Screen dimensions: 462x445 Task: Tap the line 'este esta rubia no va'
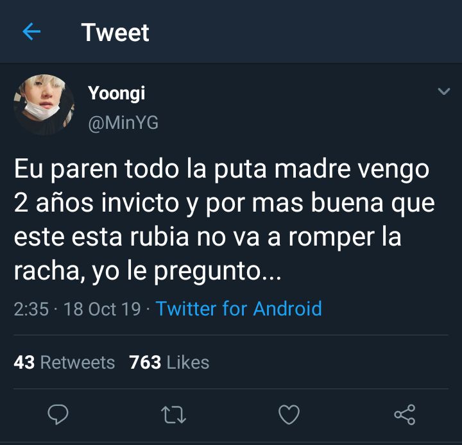[207, 237]
